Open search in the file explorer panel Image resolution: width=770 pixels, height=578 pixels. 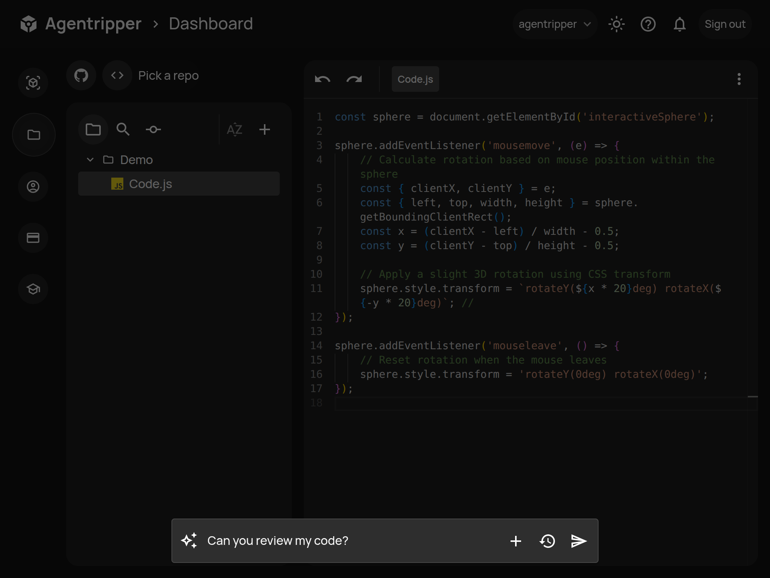pyautogui.click(x=123, y=129)
